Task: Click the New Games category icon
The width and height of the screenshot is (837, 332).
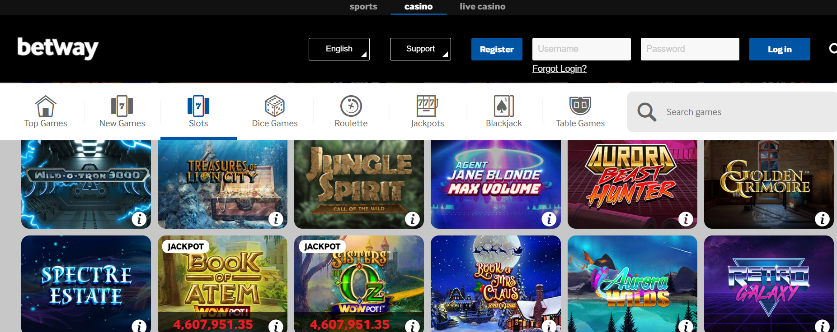Action: 122,106
